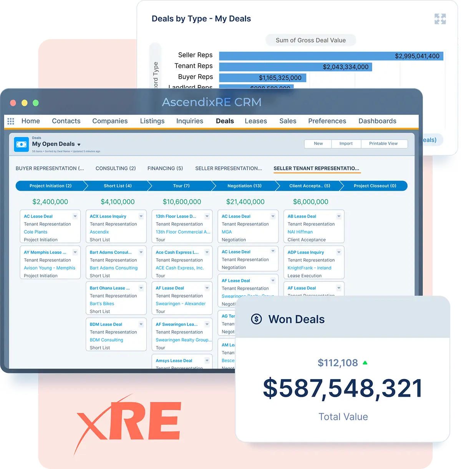Click the blue Deals object icon
The height and width of the screenshot is (469, 461).
tap(22, 144)
